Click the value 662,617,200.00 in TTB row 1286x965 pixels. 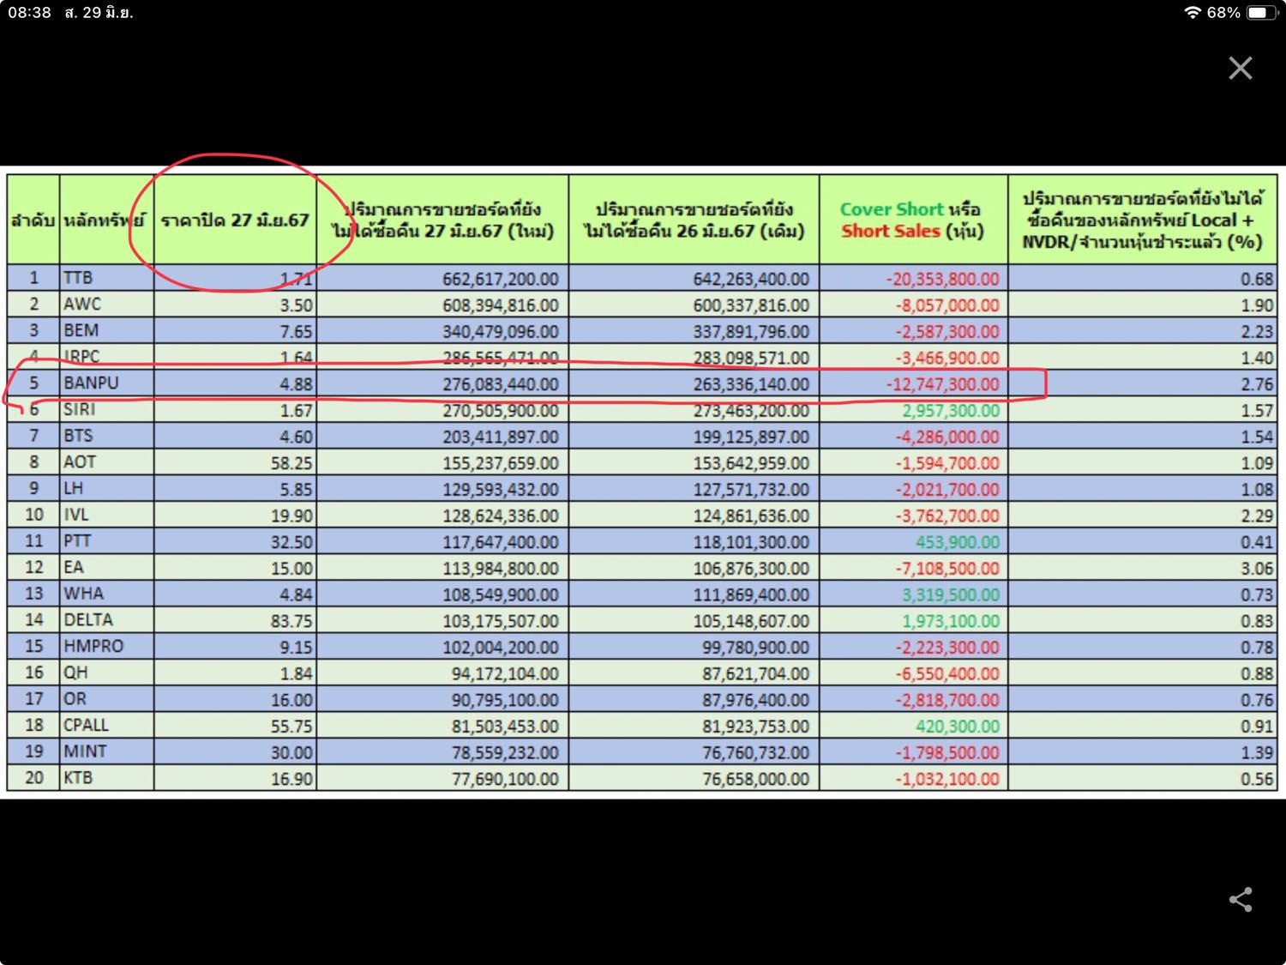point(501,279)
